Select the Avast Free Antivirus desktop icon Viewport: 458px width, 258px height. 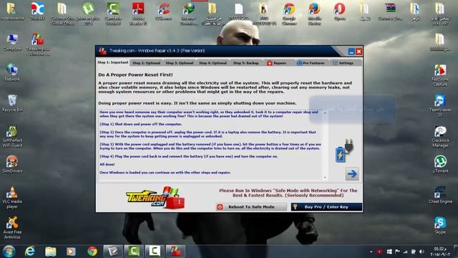pos(12,228)
